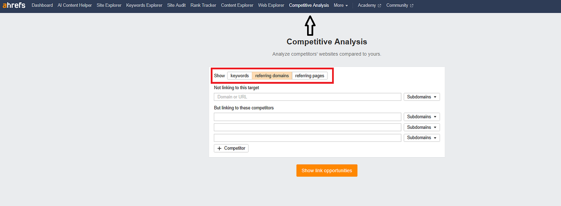Switch Show option to referring pages
561x206 pixels.
pyautogui.click(x=310, y=76)
